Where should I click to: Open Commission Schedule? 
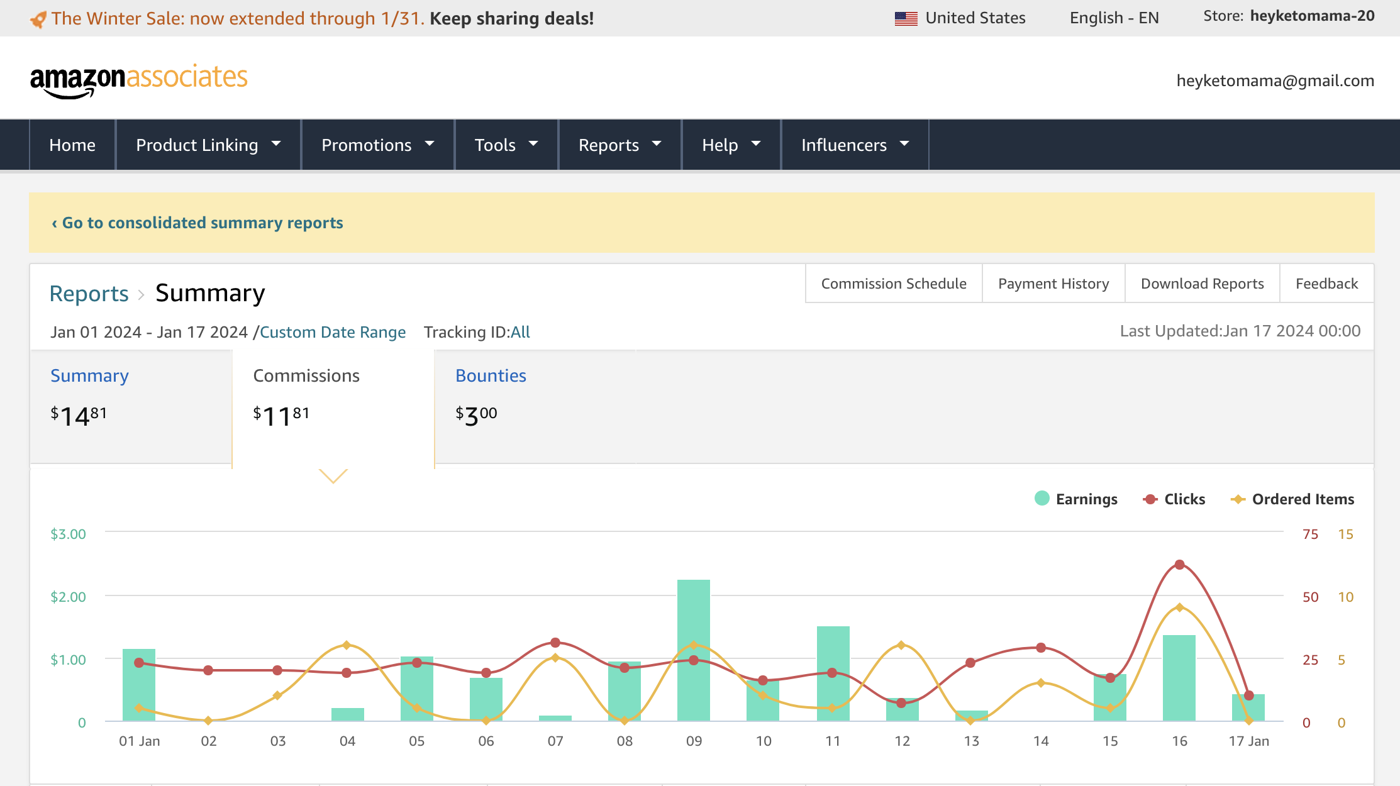coord(894,284)
